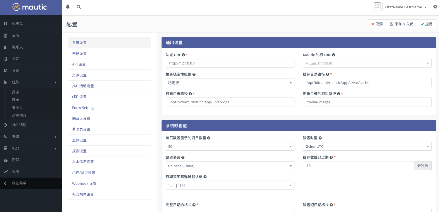Click help icon next to 更新稳定性级别
Image resolution: width=439 pixels, height=212 pixels.
(194, 74)
